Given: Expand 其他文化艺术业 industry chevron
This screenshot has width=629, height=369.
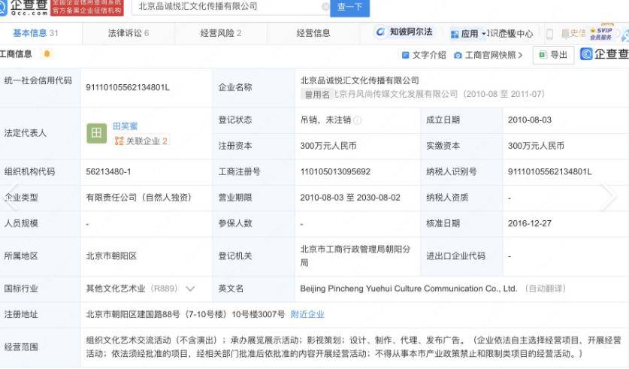Looking at the screenshot, I should tap(190, 289).
